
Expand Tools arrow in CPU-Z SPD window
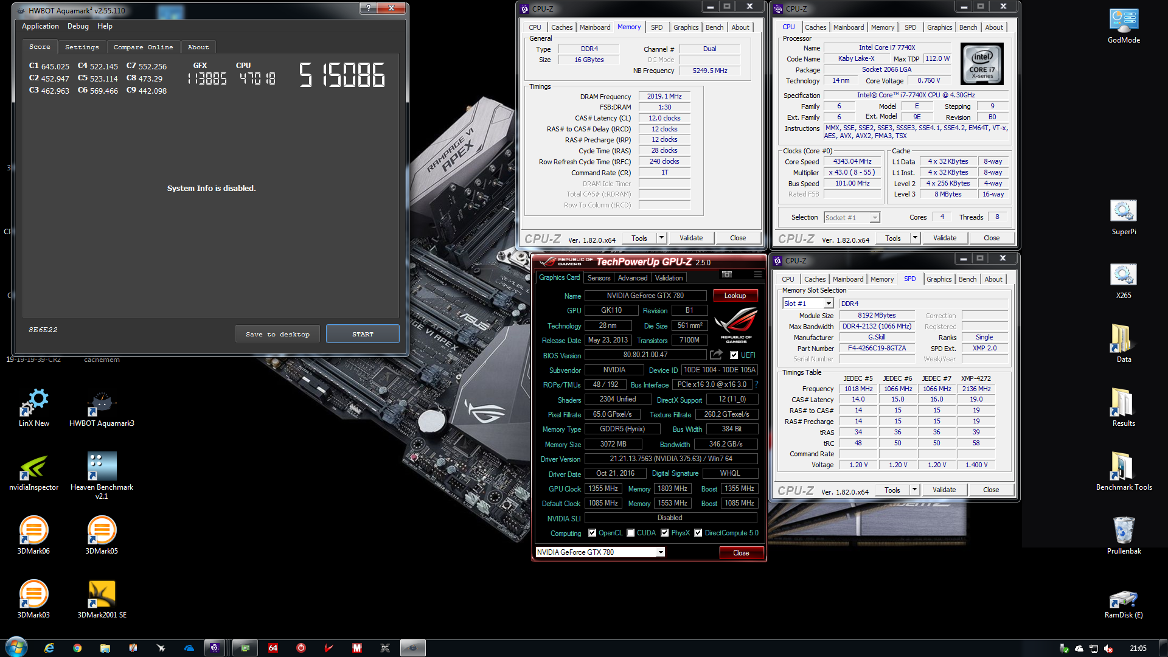pyautogui.click(x=915, y=490)
